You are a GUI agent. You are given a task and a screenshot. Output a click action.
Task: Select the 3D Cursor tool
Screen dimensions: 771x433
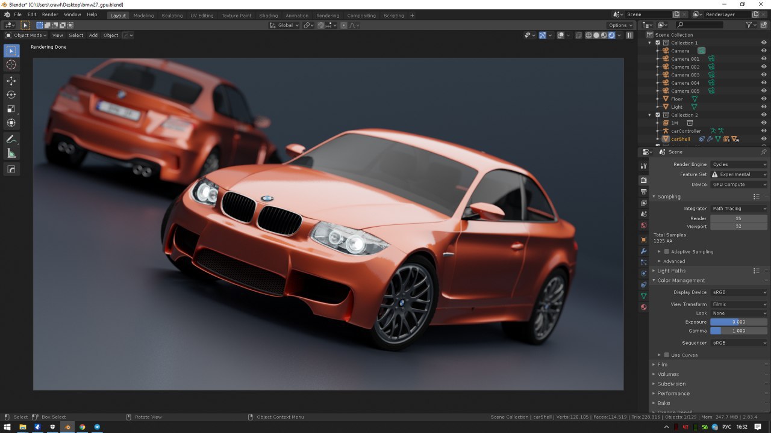(11, 65)
